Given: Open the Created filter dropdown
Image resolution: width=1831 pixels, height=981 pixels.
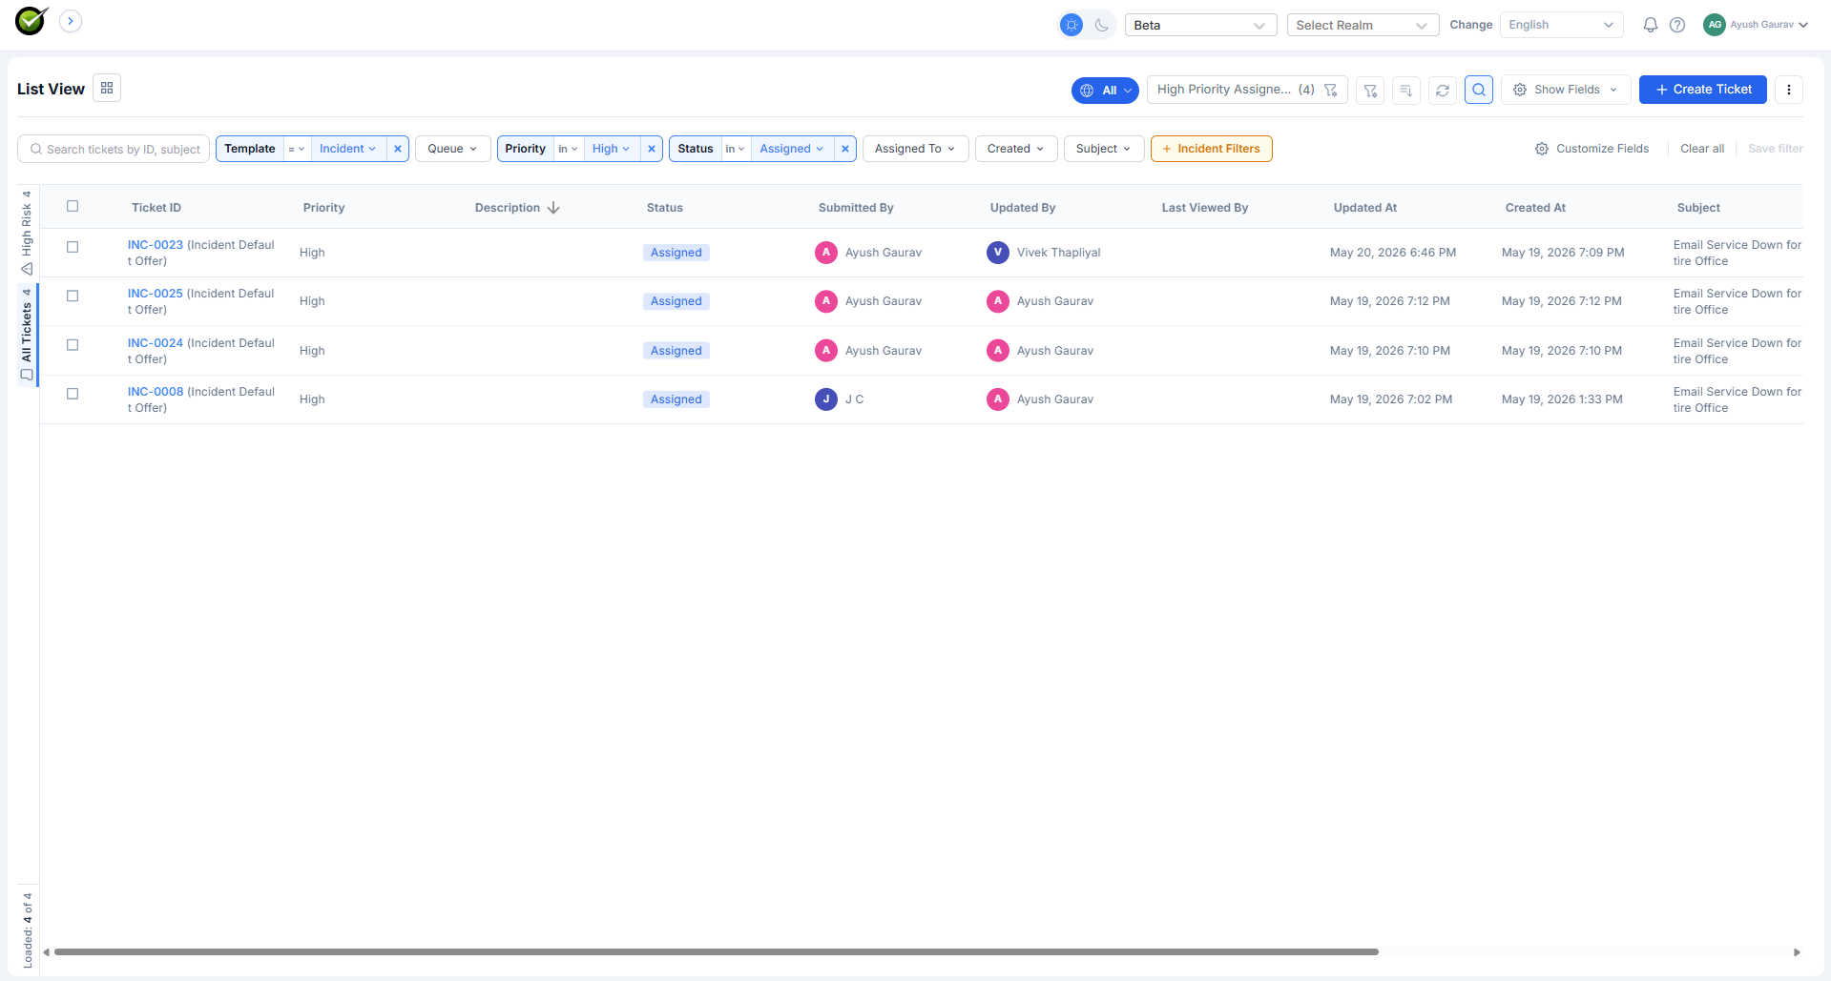Looking at the screenshot, I should click(x=1016, y=149).
